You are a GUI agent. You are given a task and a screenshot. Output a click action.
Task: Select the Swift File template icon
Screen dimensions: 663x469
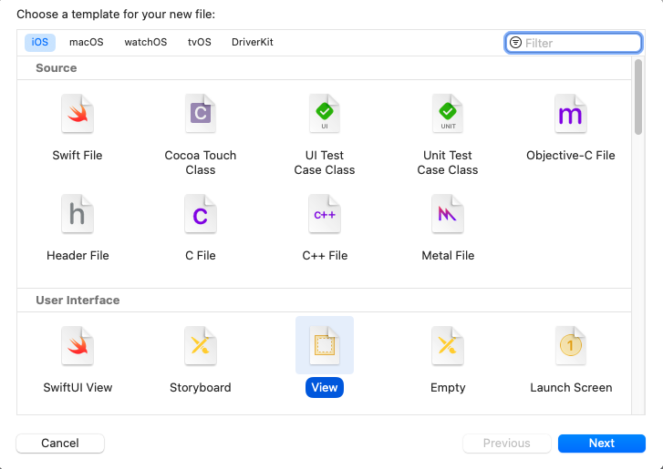click(78, 114)
